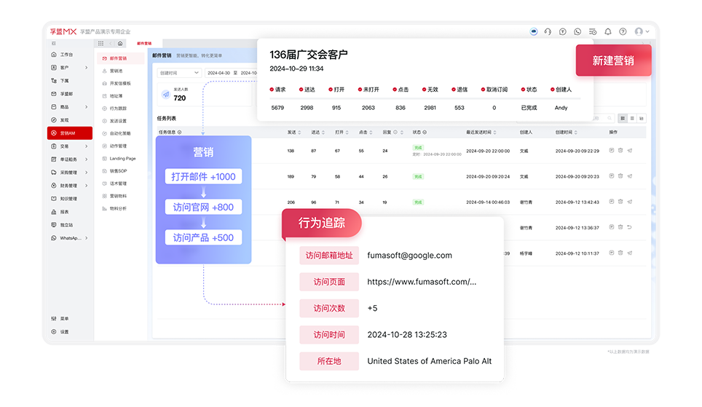Expand the 客户 sidebar menu
The width and height of the screenshot is (702, 407).
pyautogui.click(x=70, y=67)
